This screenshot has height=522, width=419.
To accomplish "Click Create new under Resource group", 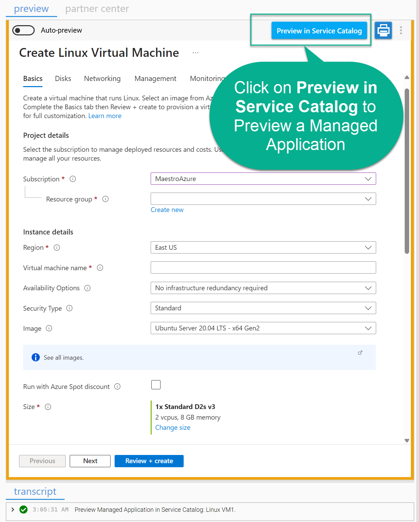I will click(167, 210).
